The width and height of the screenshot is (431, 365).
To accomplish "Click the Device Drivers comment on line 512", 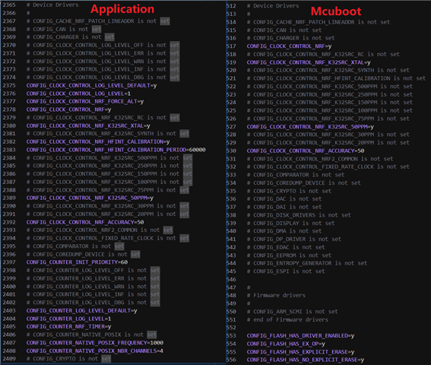I will (x=273, y=6).
